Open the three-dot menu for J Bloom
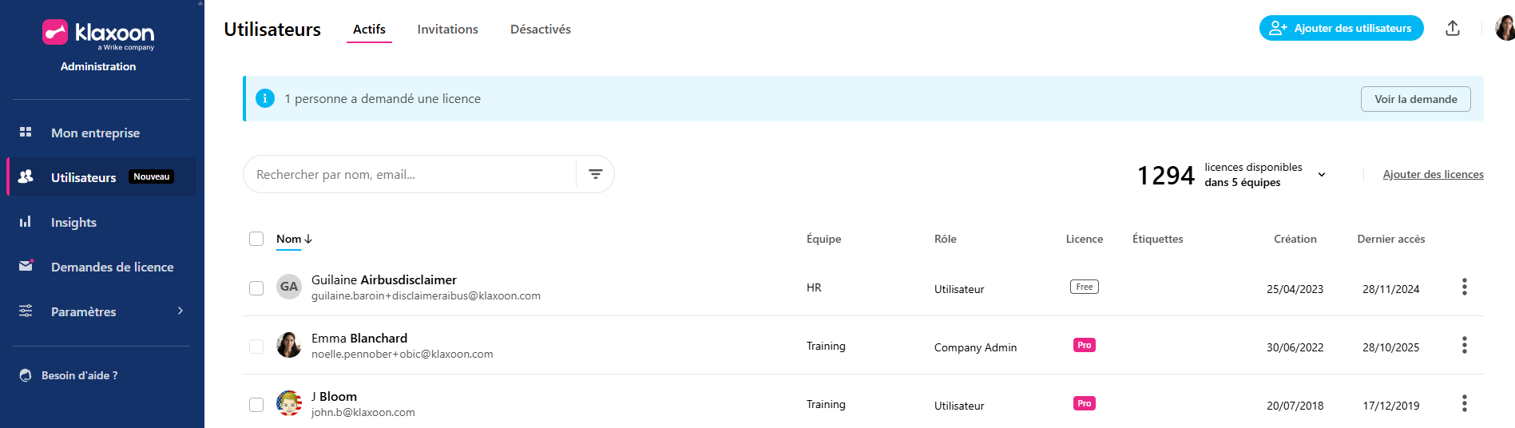1515x428 pixels. pos(1464,403)
